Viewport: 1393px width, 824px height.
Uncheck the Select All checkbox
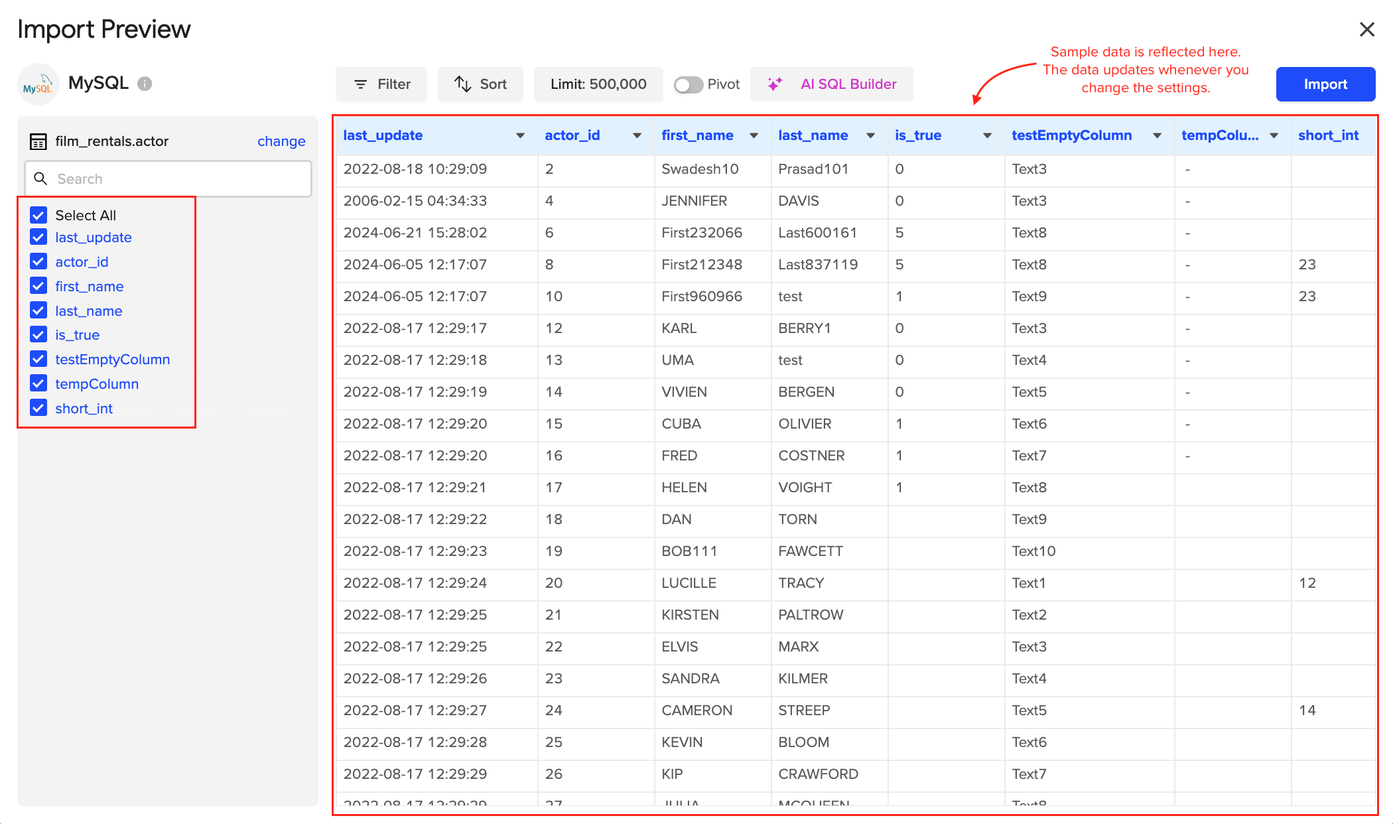pos(38,214)
